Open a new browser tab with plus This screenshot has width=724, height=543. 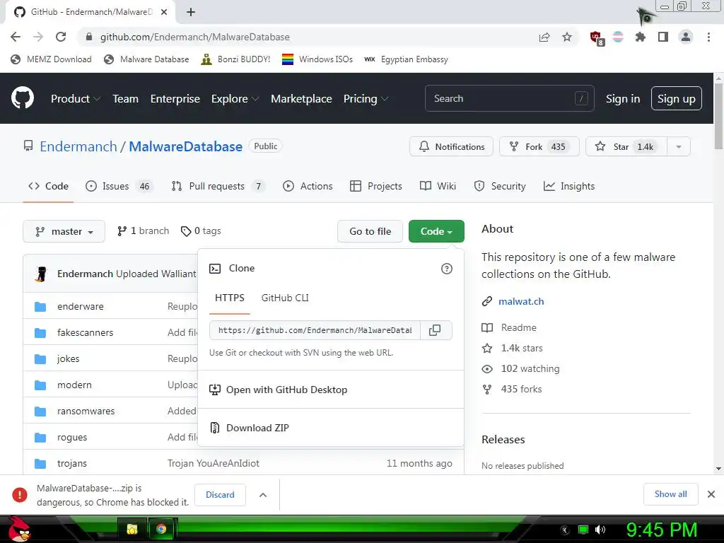(x=191, y=12)
